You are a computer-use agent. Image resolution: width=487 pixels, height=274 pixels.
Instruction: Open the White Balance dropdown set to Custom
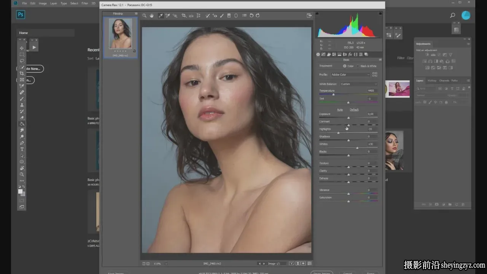[359, 84]
